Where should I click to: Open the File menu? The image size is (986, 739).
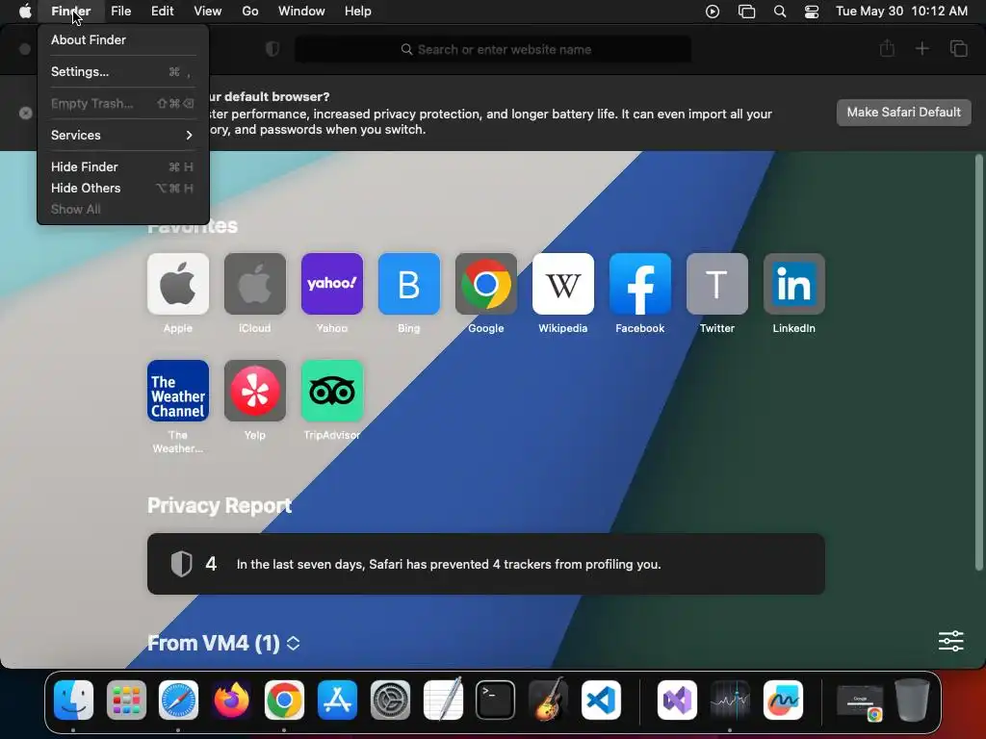point(120,12)
